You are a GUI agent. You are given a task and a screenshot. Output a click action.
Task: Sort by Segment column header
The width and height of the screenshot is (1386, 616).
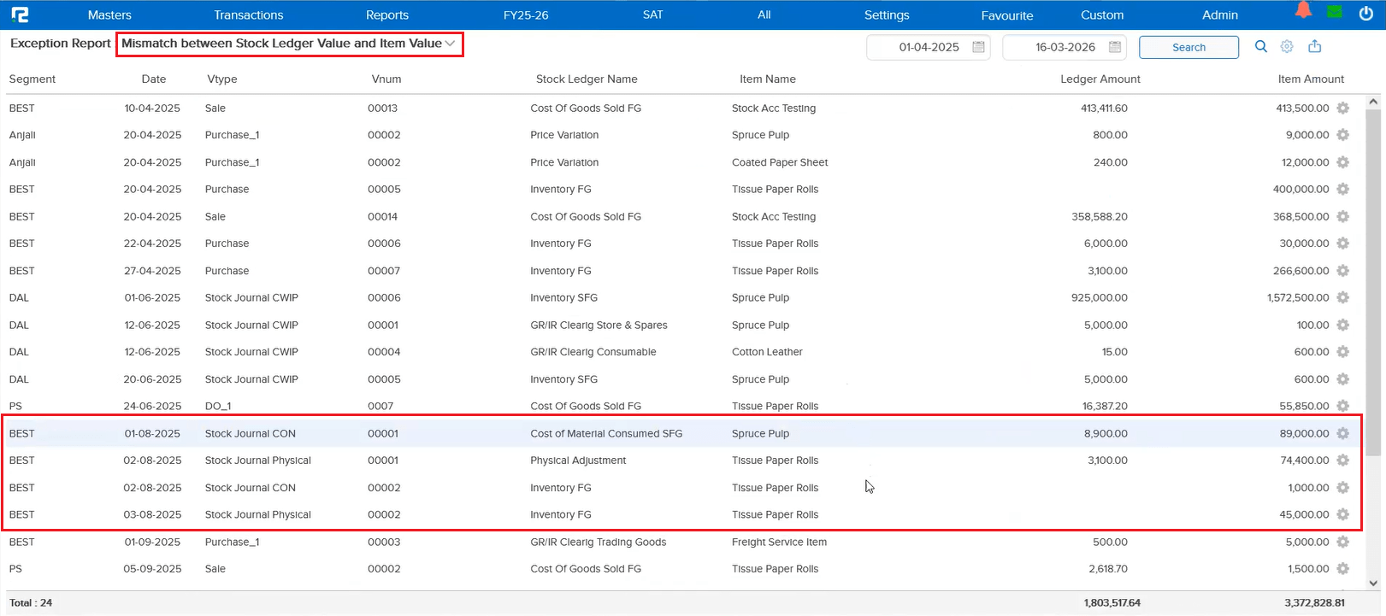32,79
